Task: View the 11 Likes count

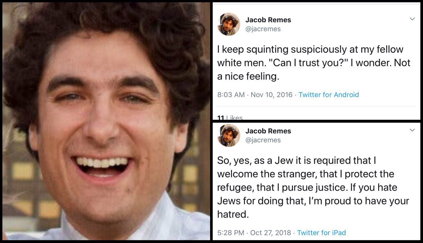Action: [230, 117]
